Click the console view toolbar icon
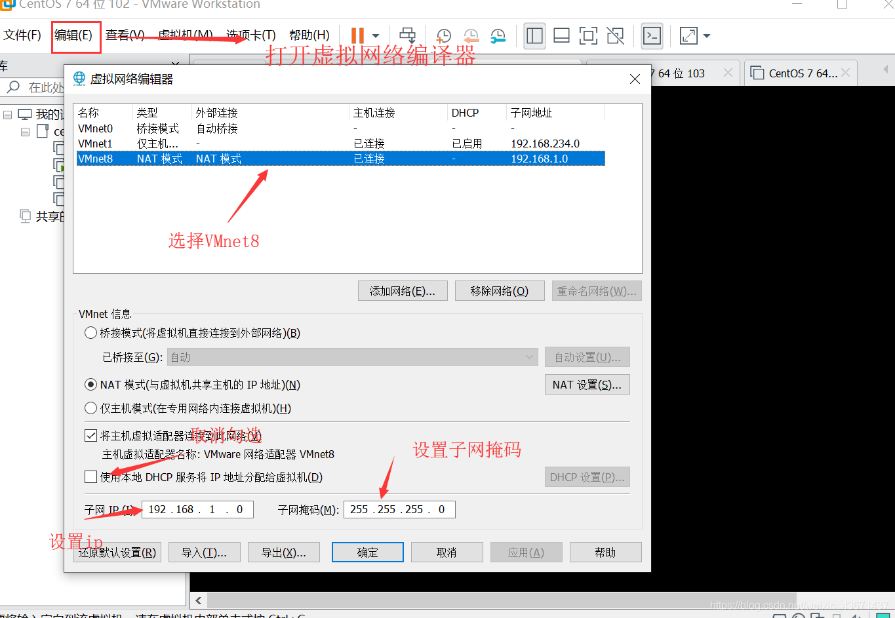The image size is (895, 618). [652, 35]
